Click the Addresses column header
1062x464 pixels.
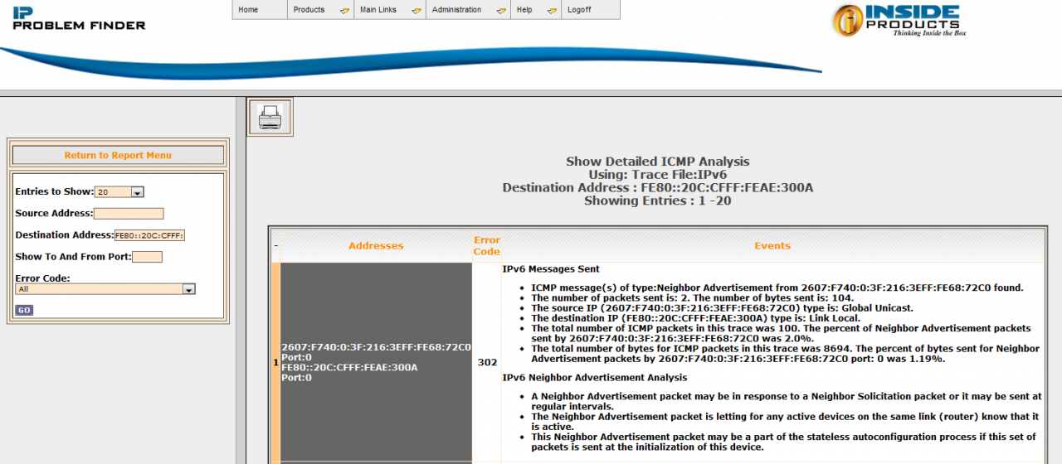point(376,246)
